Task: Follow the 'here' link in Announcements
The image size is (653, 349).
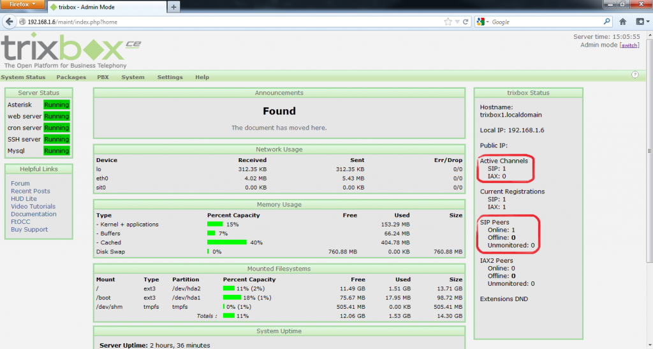Action: (x=318, y=128)
